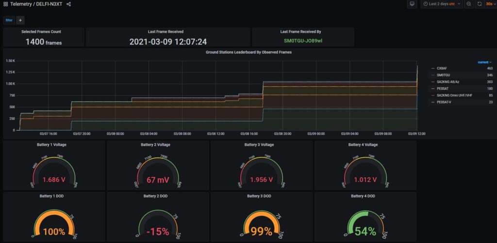Image resolution: width=497 pixels, height=243 pixels.
Task: Toggle SM0TGU series in legend
Action: 443,75
